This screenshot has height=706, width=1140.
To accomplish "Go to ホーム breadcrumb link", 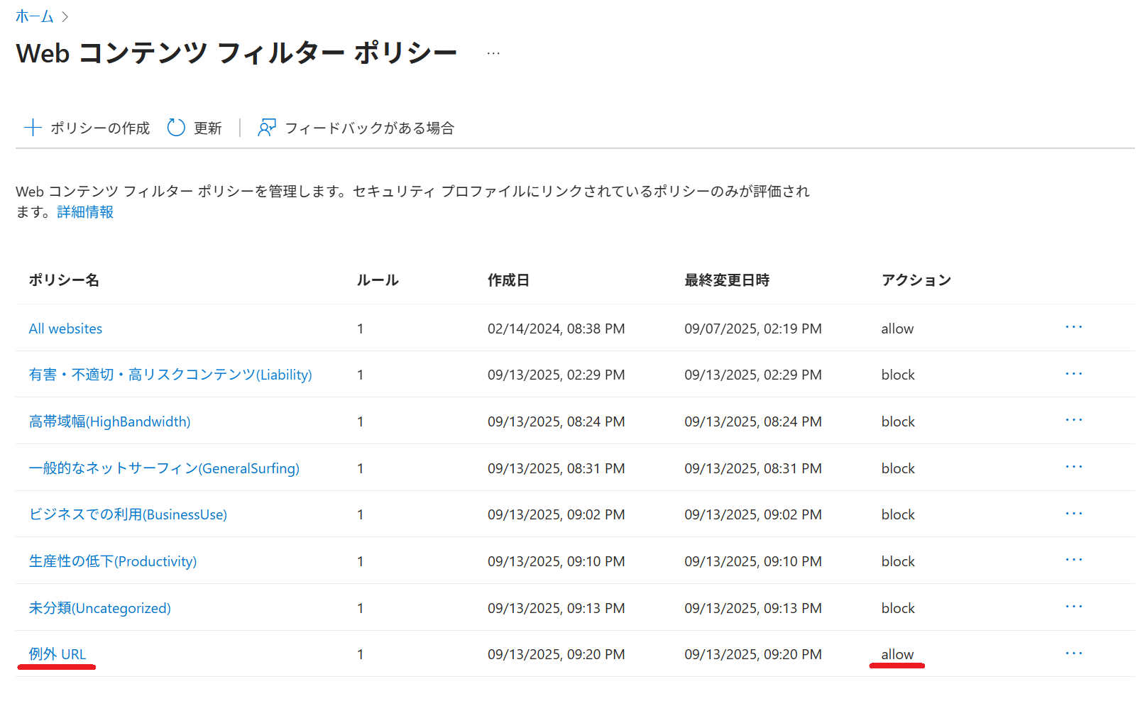I will (35, 16).
